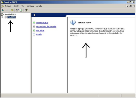Click the Ayuda link in the task pane
The image size is (136, 98).
tap(39, 34)
